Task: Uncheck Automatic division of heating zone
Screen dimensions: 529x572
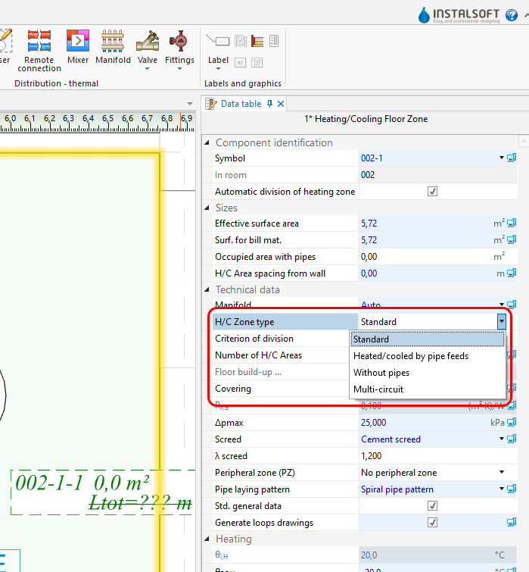Action: pos(432,192)
